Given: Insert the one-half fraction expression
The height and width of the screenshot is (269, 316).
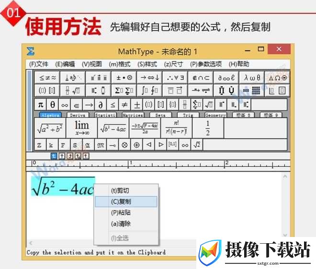Looking at the screenshot, I should [208, 128].
